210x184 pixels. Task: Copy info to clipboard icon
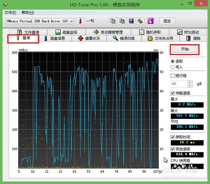(x=113, y=21)
